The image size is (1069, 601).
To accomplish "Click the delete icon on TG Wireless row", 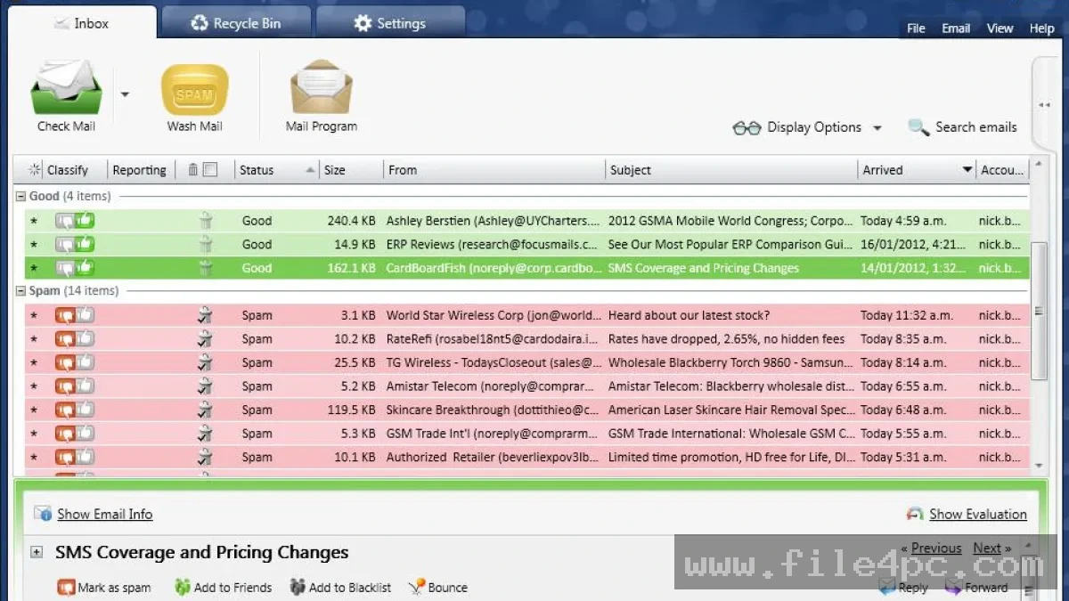I will point(205,362).
